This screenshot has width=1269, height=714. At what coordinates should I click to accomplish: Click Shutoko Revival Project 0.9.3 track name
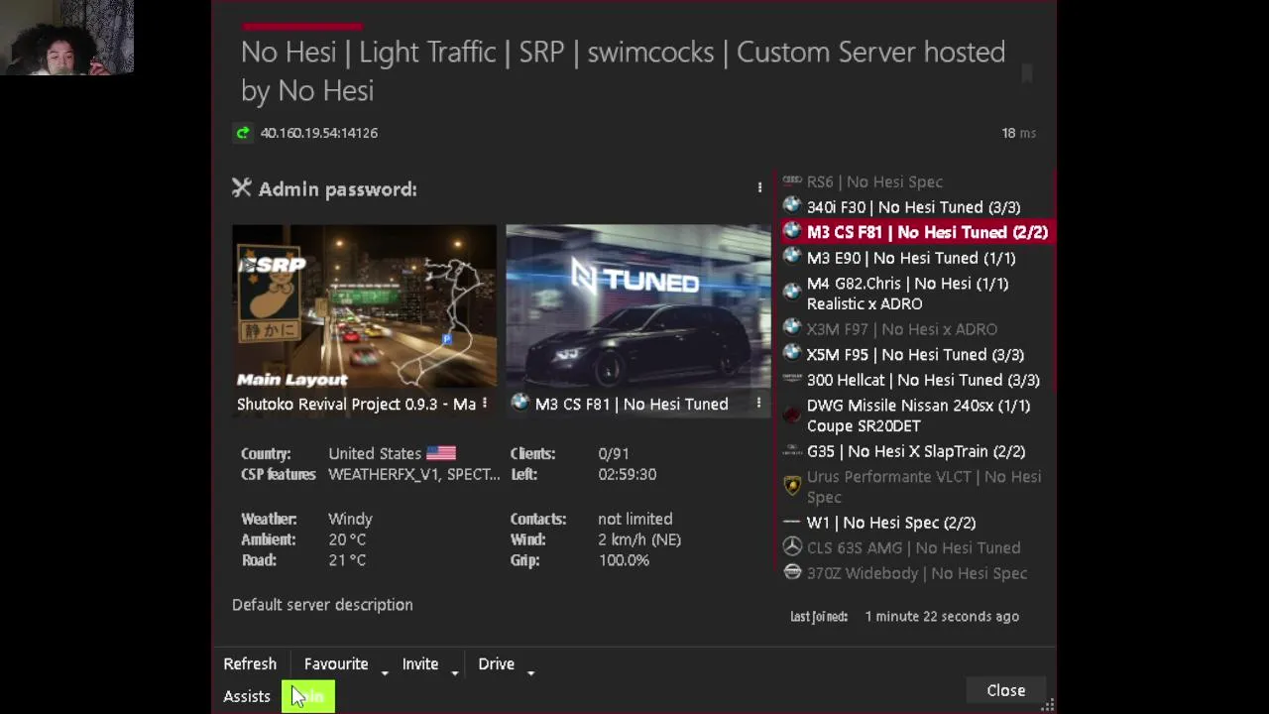pos(356,404)
